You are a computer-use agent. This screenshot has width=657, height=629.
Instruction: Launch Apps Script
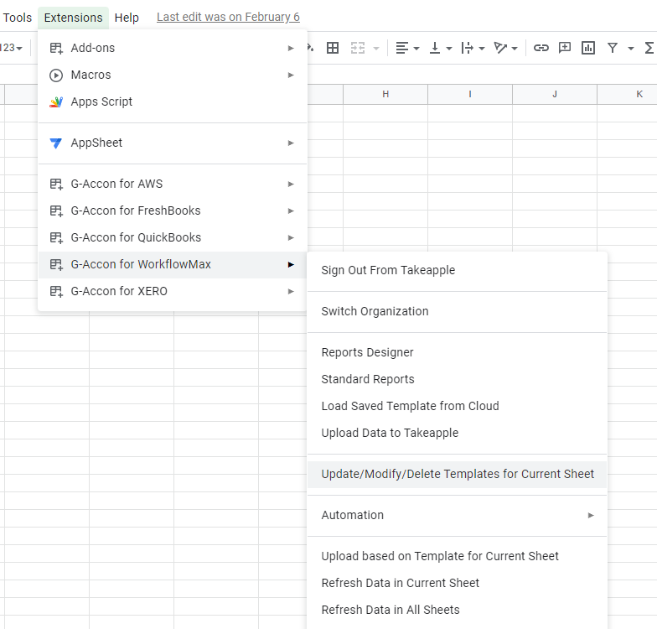coord(173,102)
